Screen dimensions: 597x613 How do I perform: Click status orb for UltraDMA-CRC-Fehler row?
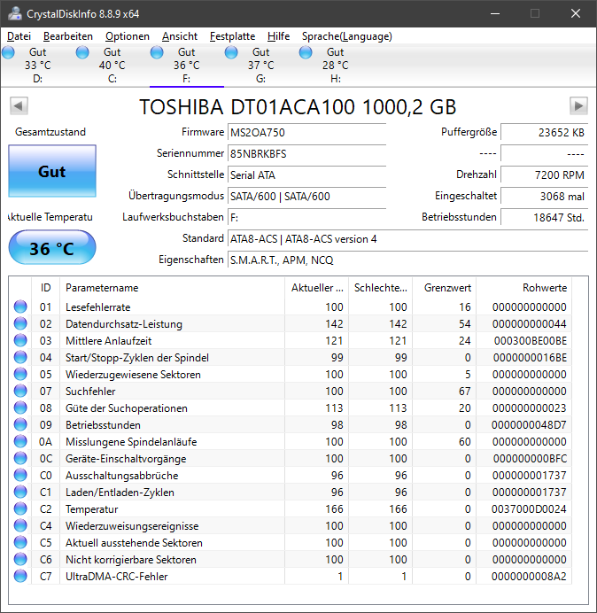[x=20, y=577]
